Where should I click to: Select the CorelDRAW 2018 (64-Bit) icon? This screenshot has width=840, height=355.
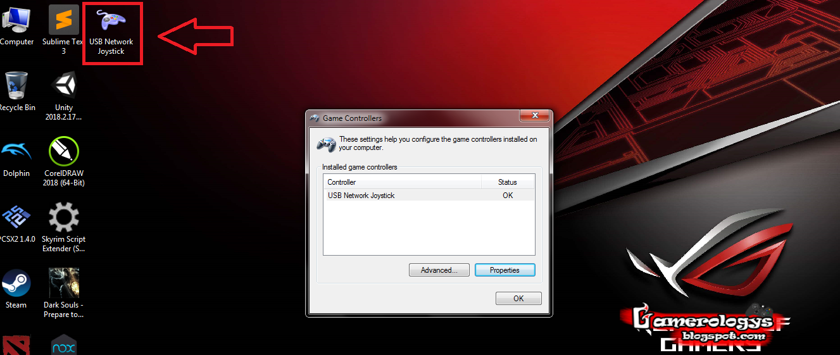tap(64, 162)
